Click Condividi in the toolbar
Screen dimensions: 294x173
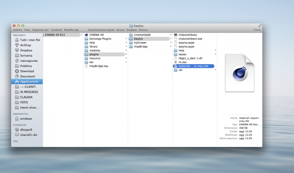click(x=56, y=30)
